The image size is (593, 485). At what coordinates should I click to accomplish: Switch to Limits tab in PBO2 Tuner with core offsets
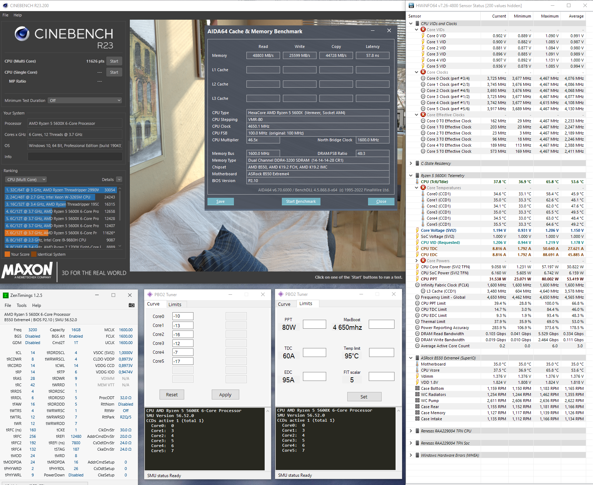(175, 304)
